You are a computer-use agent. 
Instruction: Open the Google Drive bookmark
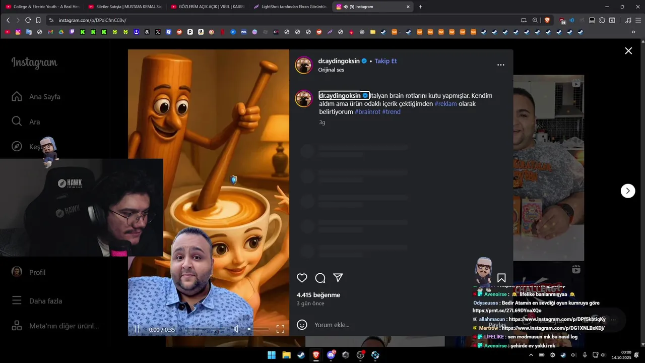click(x=61, y=32)
